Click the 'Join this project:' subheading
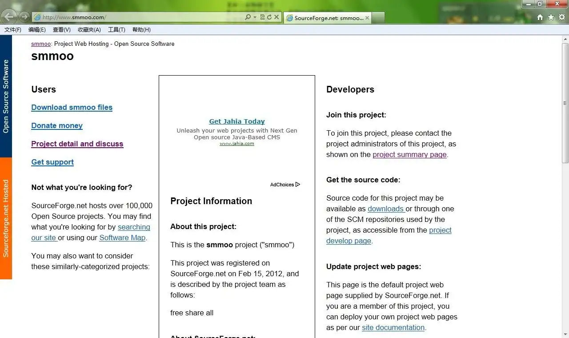569x338 pixels. pos(356,115)
